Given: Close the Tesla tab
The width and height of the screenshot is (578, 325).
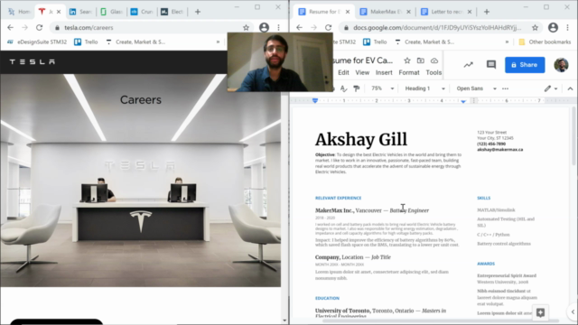Looking at the screenshot, I should pyautogui.click(x=59, y=12).
